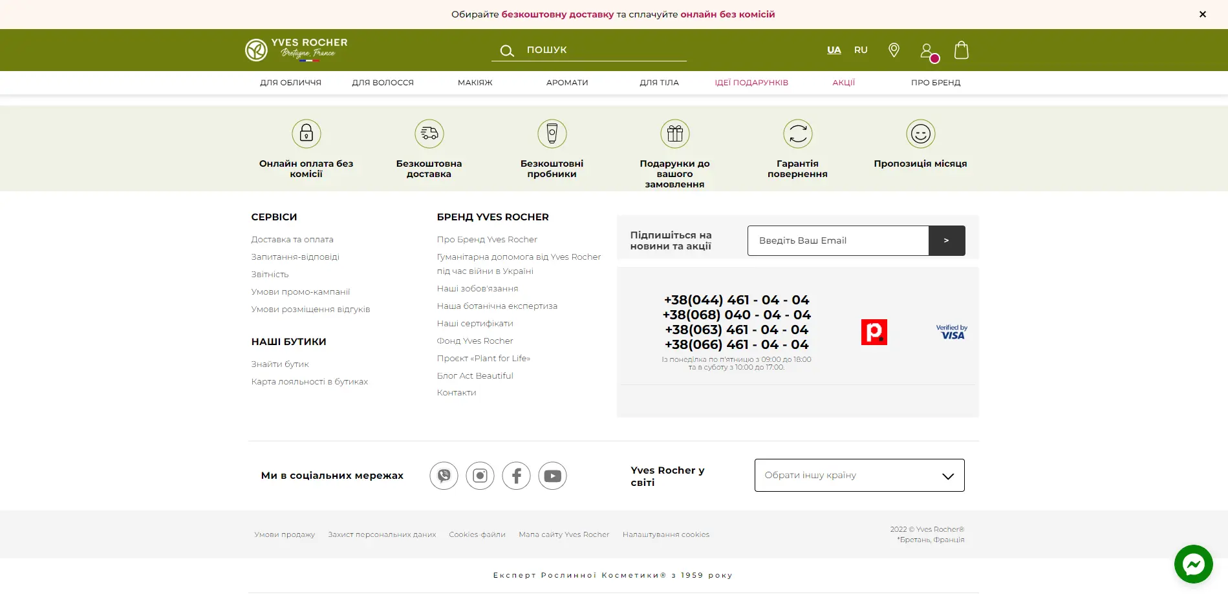
Task: Click the 'Введіть Ваш Email' field
Action: (838, 240)
